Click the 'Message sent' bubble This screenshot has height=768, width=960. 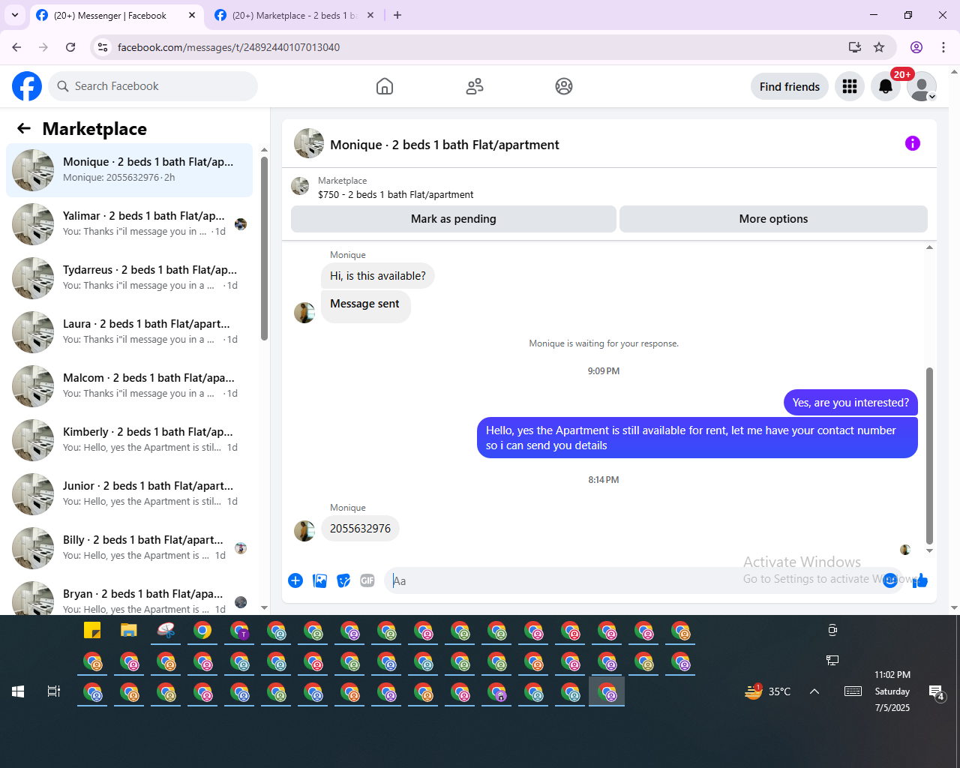point(365,306)
